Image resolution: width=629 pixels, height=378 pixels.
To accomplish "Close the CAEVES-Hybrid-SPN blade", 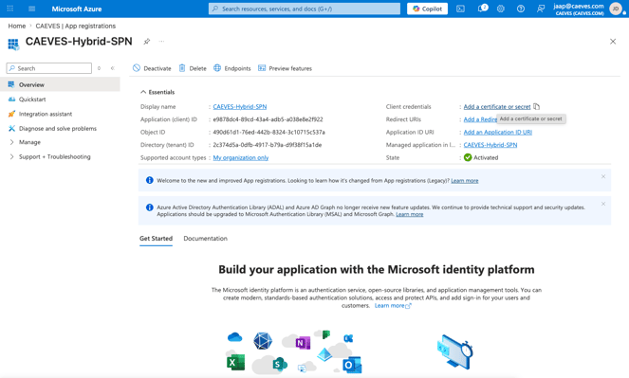I will pyautogui.click(x=613, y=42).
